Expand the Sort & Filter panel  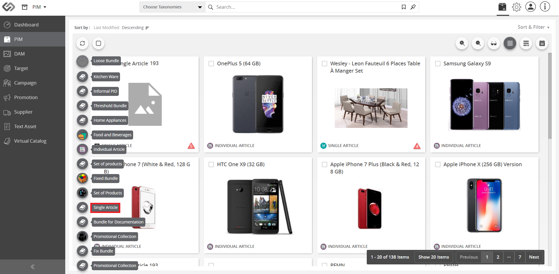coord(533,27)
